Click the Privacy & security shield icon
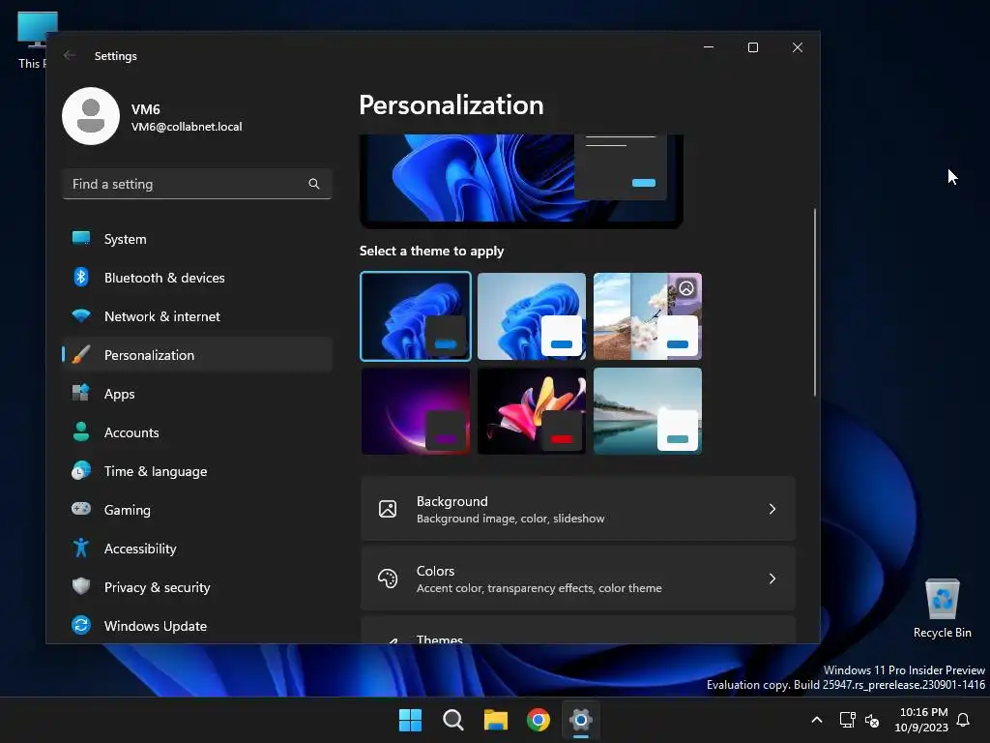This screenshot has width=990, height=743. 81,586
